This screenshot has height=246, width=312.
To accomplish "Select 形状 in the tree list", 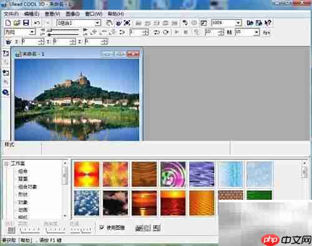I will (x=22, y=194).
